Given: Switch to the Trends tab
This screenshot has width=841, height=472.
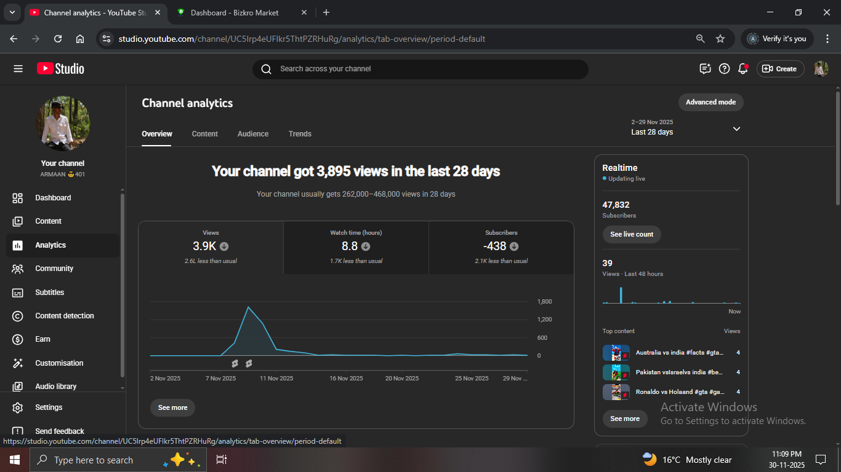Looking at the screenshot, I should [300, 134].
